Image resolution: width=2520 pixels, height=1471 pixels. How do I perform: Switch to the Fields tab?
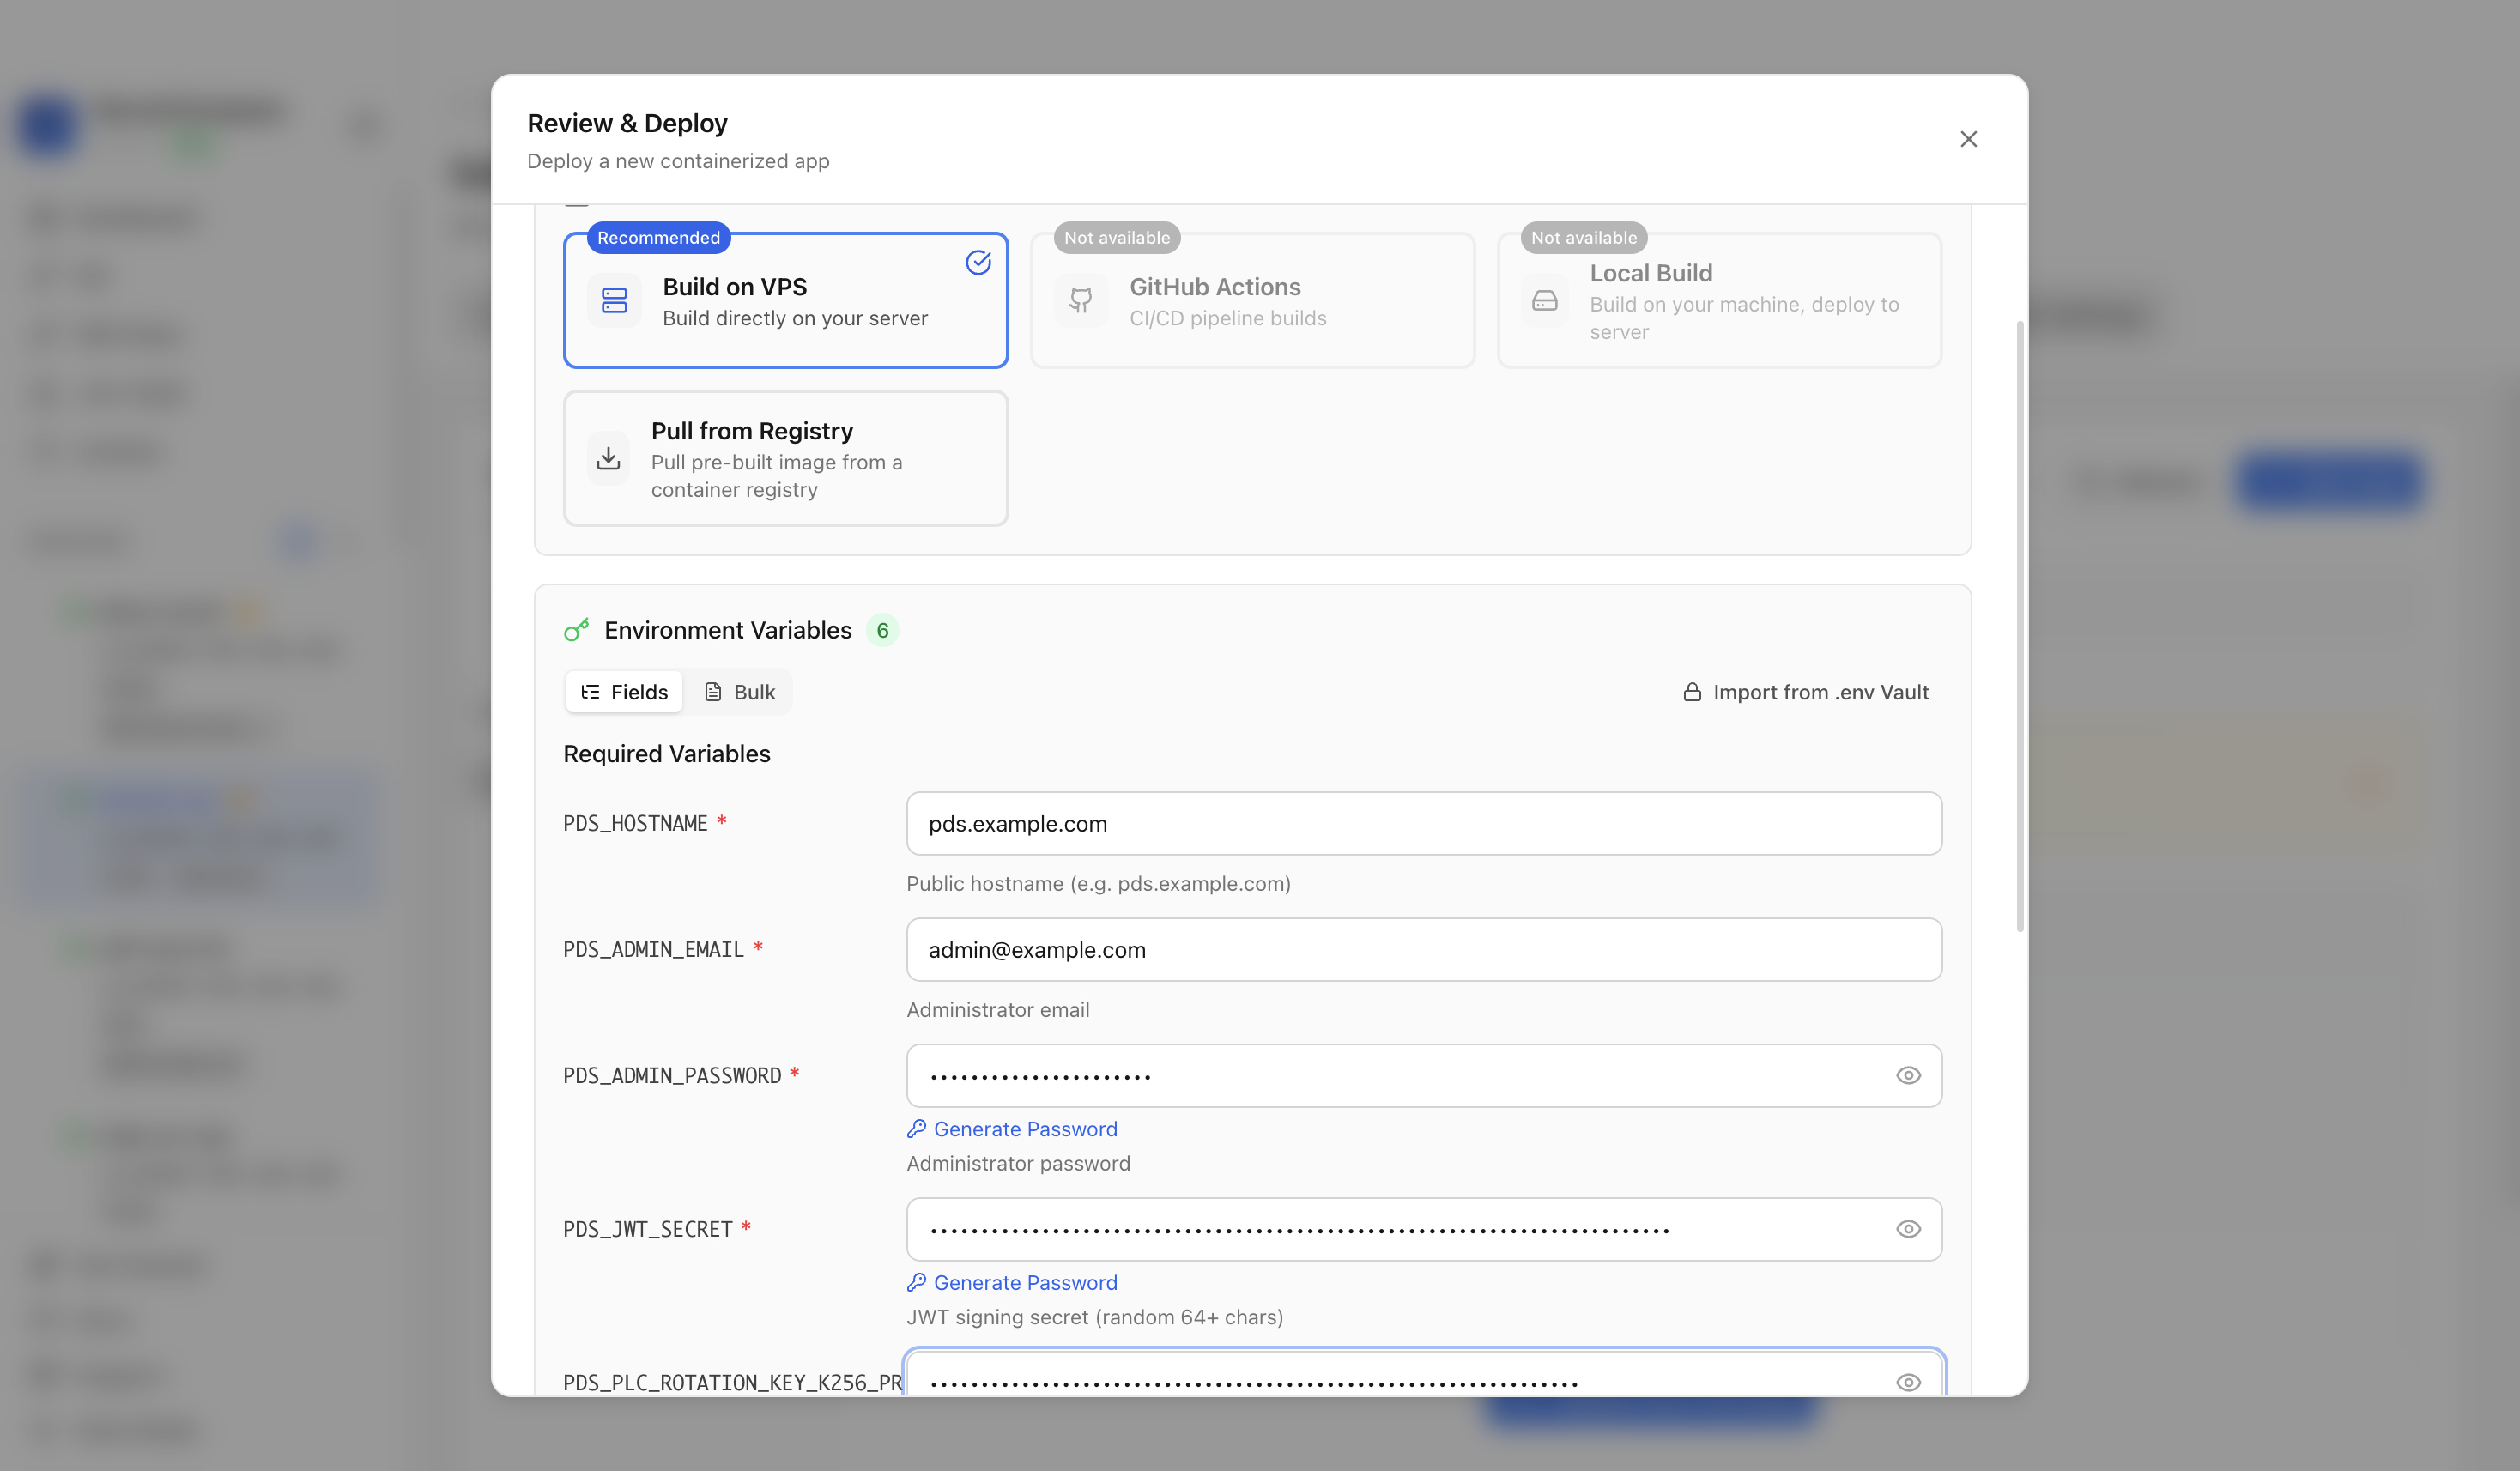click(624, 692)
